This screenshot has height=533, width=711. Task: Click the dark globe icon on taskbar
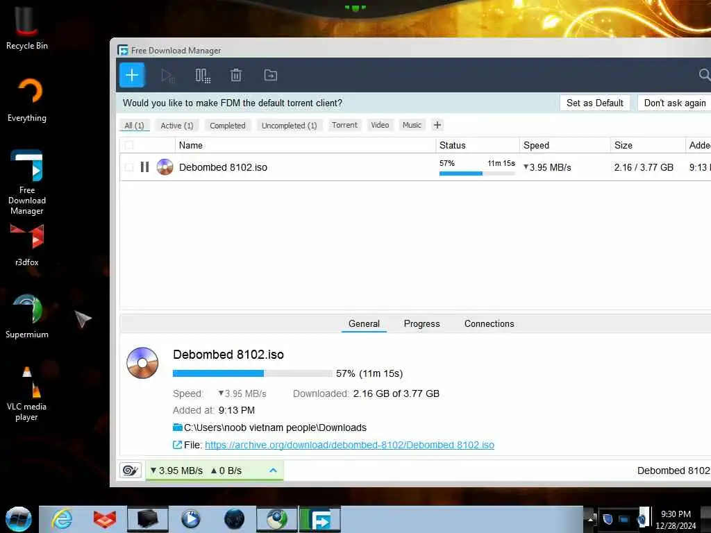(x=234, y=519)
